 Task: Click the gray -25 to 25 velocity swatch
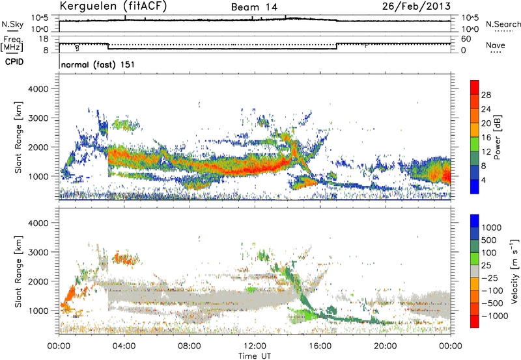[x=475, y=271]
